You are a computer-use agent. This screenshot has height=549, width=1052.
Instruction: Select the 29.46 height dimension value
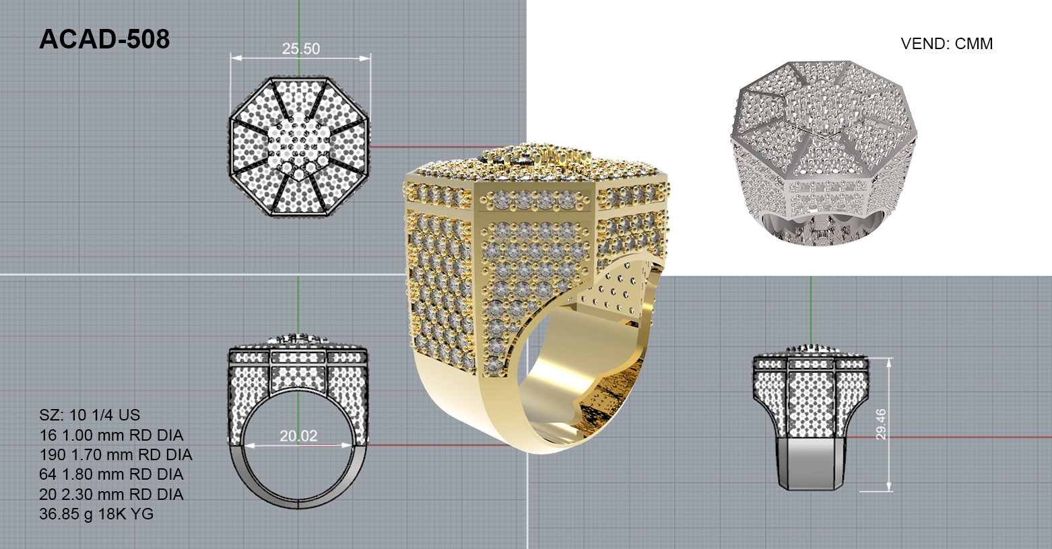(881, 425)
